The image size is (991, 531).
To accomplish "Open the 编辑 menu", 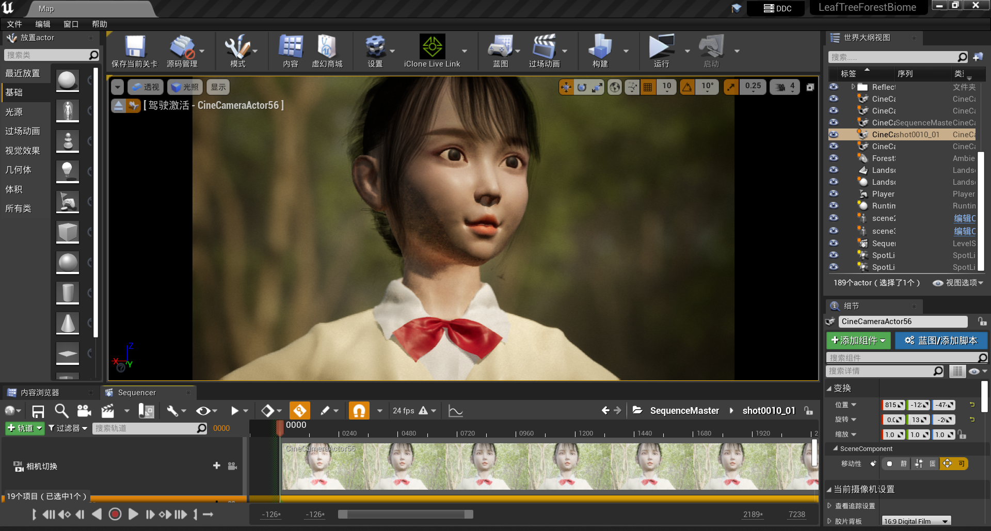I will (x=43, y=24).
